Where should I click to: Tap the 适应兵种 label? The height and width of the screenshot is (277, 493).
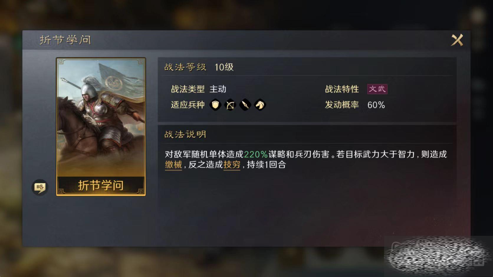(x=188, y=105)
